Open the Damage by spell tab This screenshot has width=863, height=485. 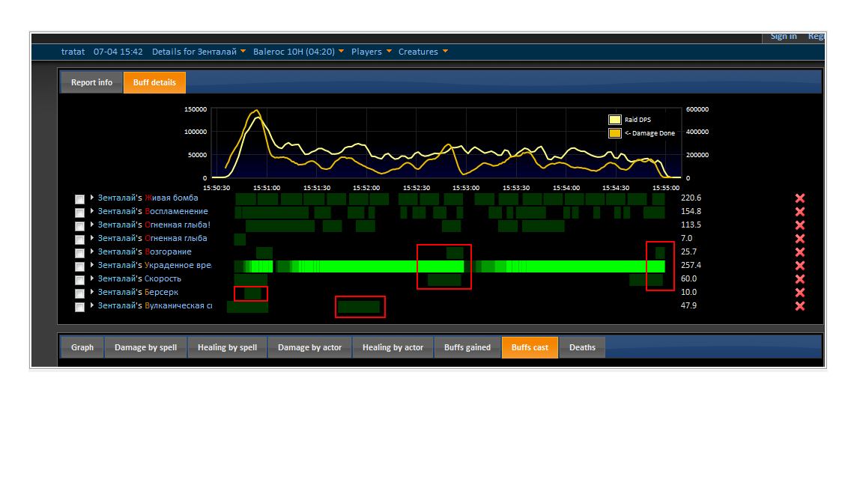(x=145, y=347)
